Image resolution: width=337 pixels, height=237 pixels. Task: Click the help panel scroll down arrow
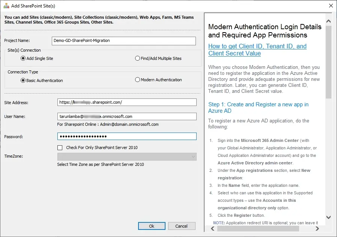pos(328,217)
